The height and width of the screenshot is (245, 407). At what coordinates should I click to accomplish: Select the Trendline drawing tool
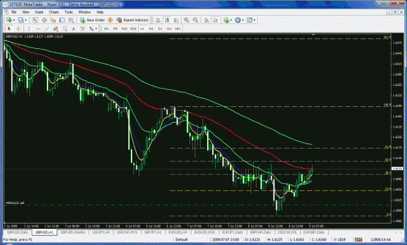(47, 29)
